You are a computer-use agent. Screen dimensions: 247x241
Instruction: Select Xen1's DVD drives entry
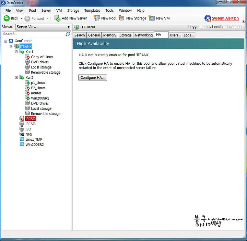click(x=40, y=62)
